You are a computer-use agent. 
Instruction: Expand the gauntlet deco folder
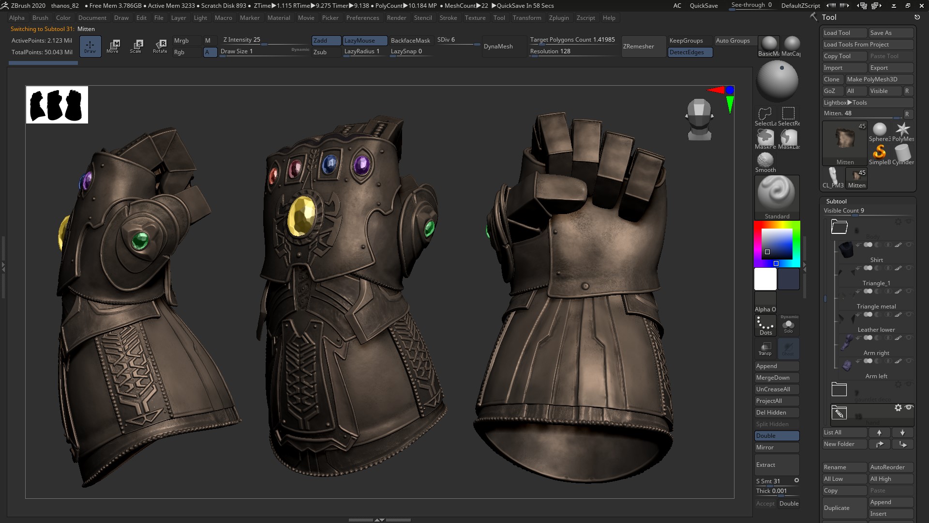tap(839, 389)
